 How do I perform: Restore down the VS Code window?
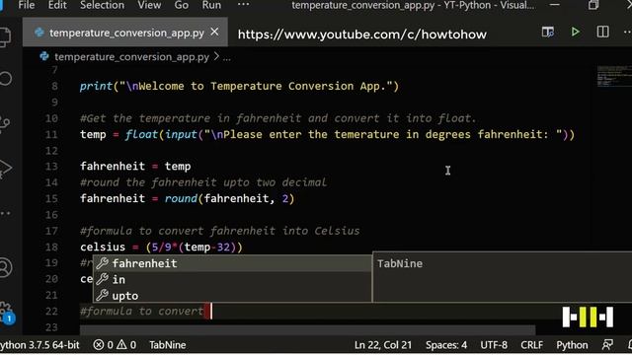click(593, 5)
